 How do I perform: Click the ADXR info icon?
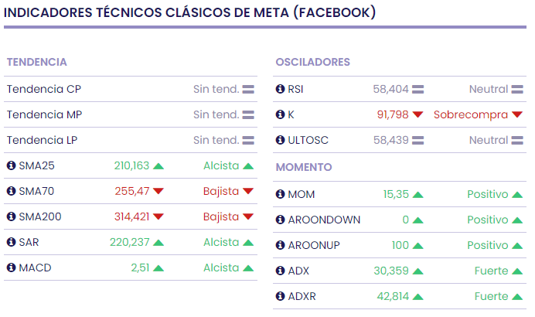pos(280,296)
